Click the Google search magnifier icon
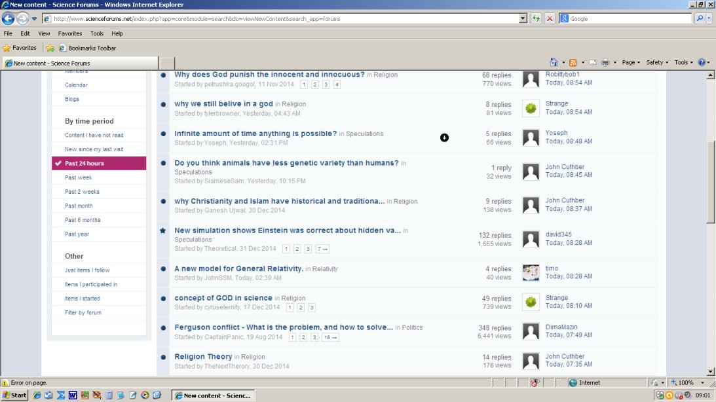Image resolution: width=716 pixels, height=402 pixels. 700,19
